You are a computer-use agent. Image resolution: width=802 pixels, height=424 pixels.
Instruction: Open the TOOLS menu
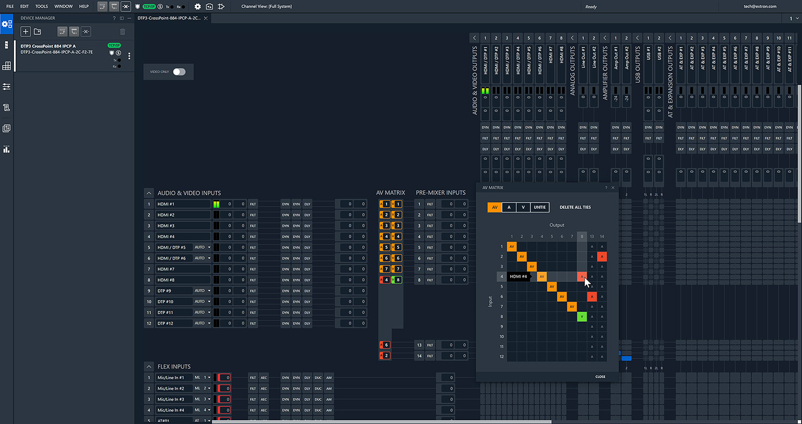click(41, 6)
